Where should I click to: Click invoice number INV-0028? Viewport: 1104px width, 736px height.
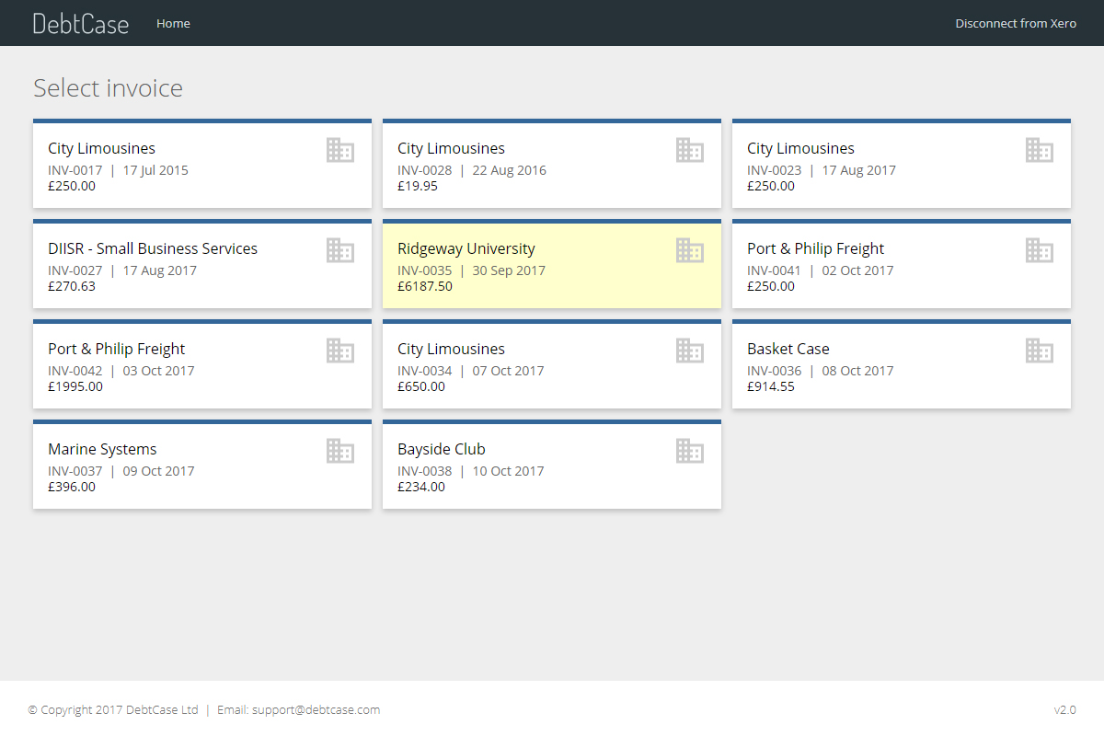coord(425,170)
